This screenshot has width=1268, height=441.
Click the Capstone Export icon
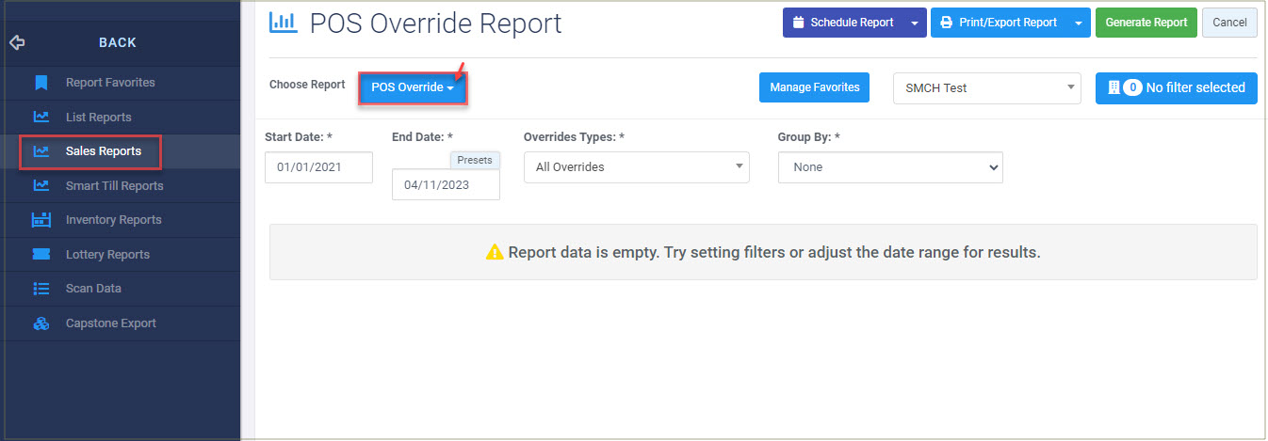click(x=41, y=323)
